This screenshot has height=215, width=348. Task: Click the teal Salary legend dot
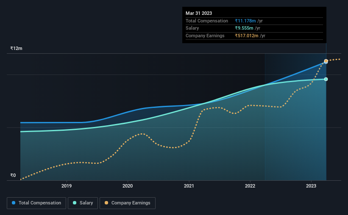(75, 203)
